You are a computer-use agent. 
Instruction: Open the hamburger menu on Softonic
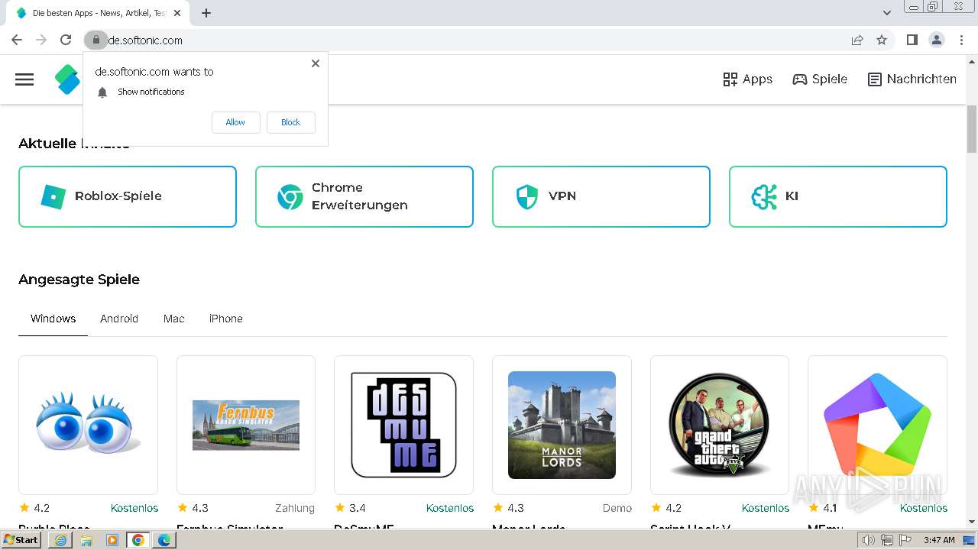(x=24, y=79)
